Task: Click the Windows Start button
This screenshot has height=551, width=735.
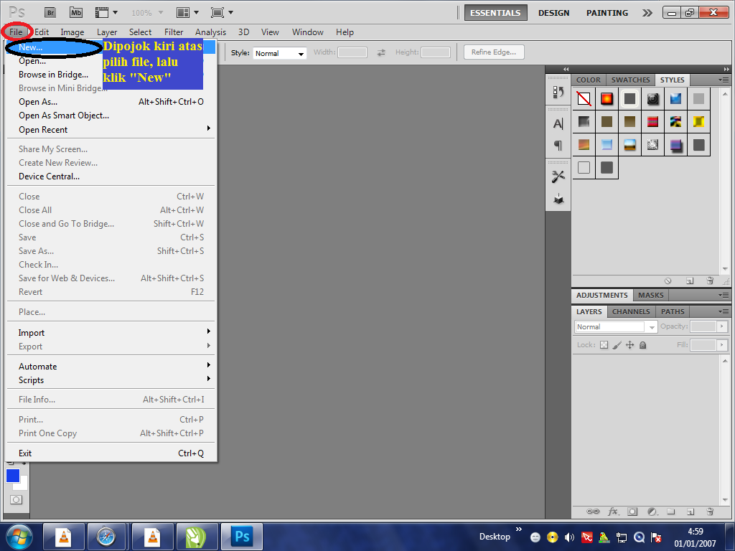Action: click(19, 537)
